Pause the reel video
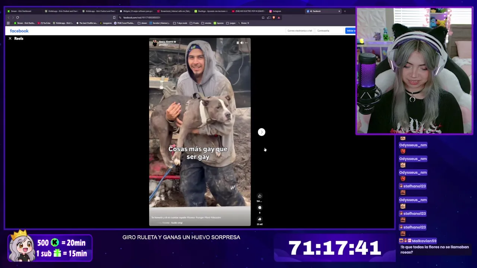The width and height of the screenshot is (477, 268). click(237, 43)
